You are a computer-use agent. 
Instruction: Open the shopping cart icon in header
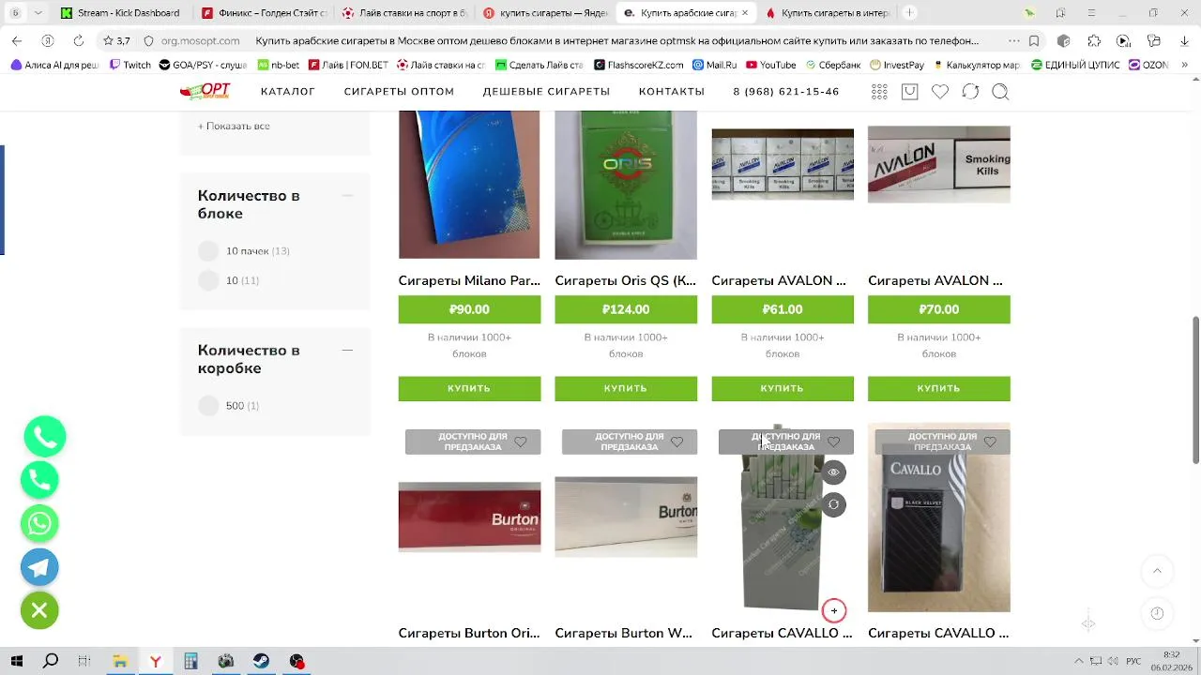coord(909,92)
